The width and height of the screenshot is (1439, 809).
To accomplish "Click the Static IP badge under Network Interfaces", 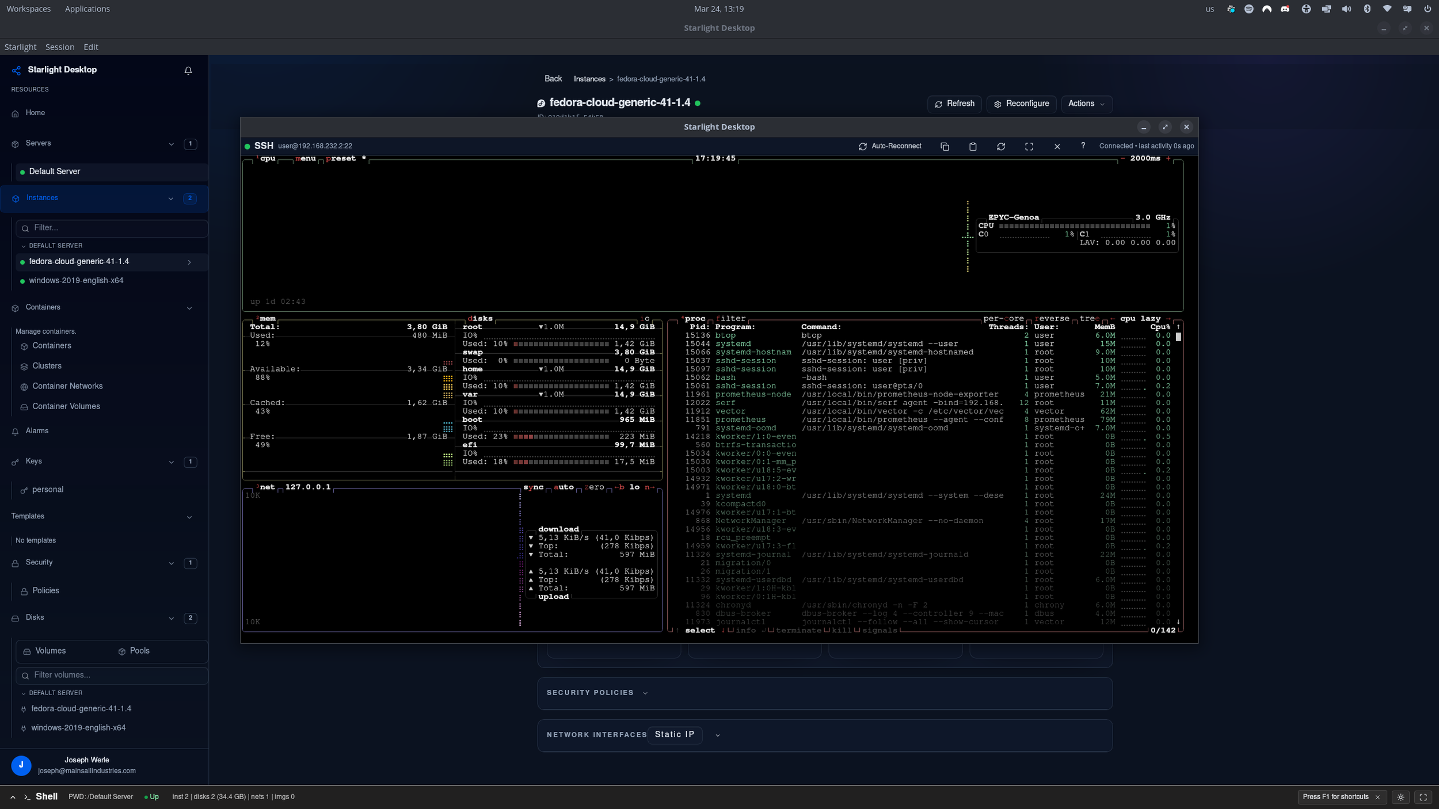I will coord(673,735).
